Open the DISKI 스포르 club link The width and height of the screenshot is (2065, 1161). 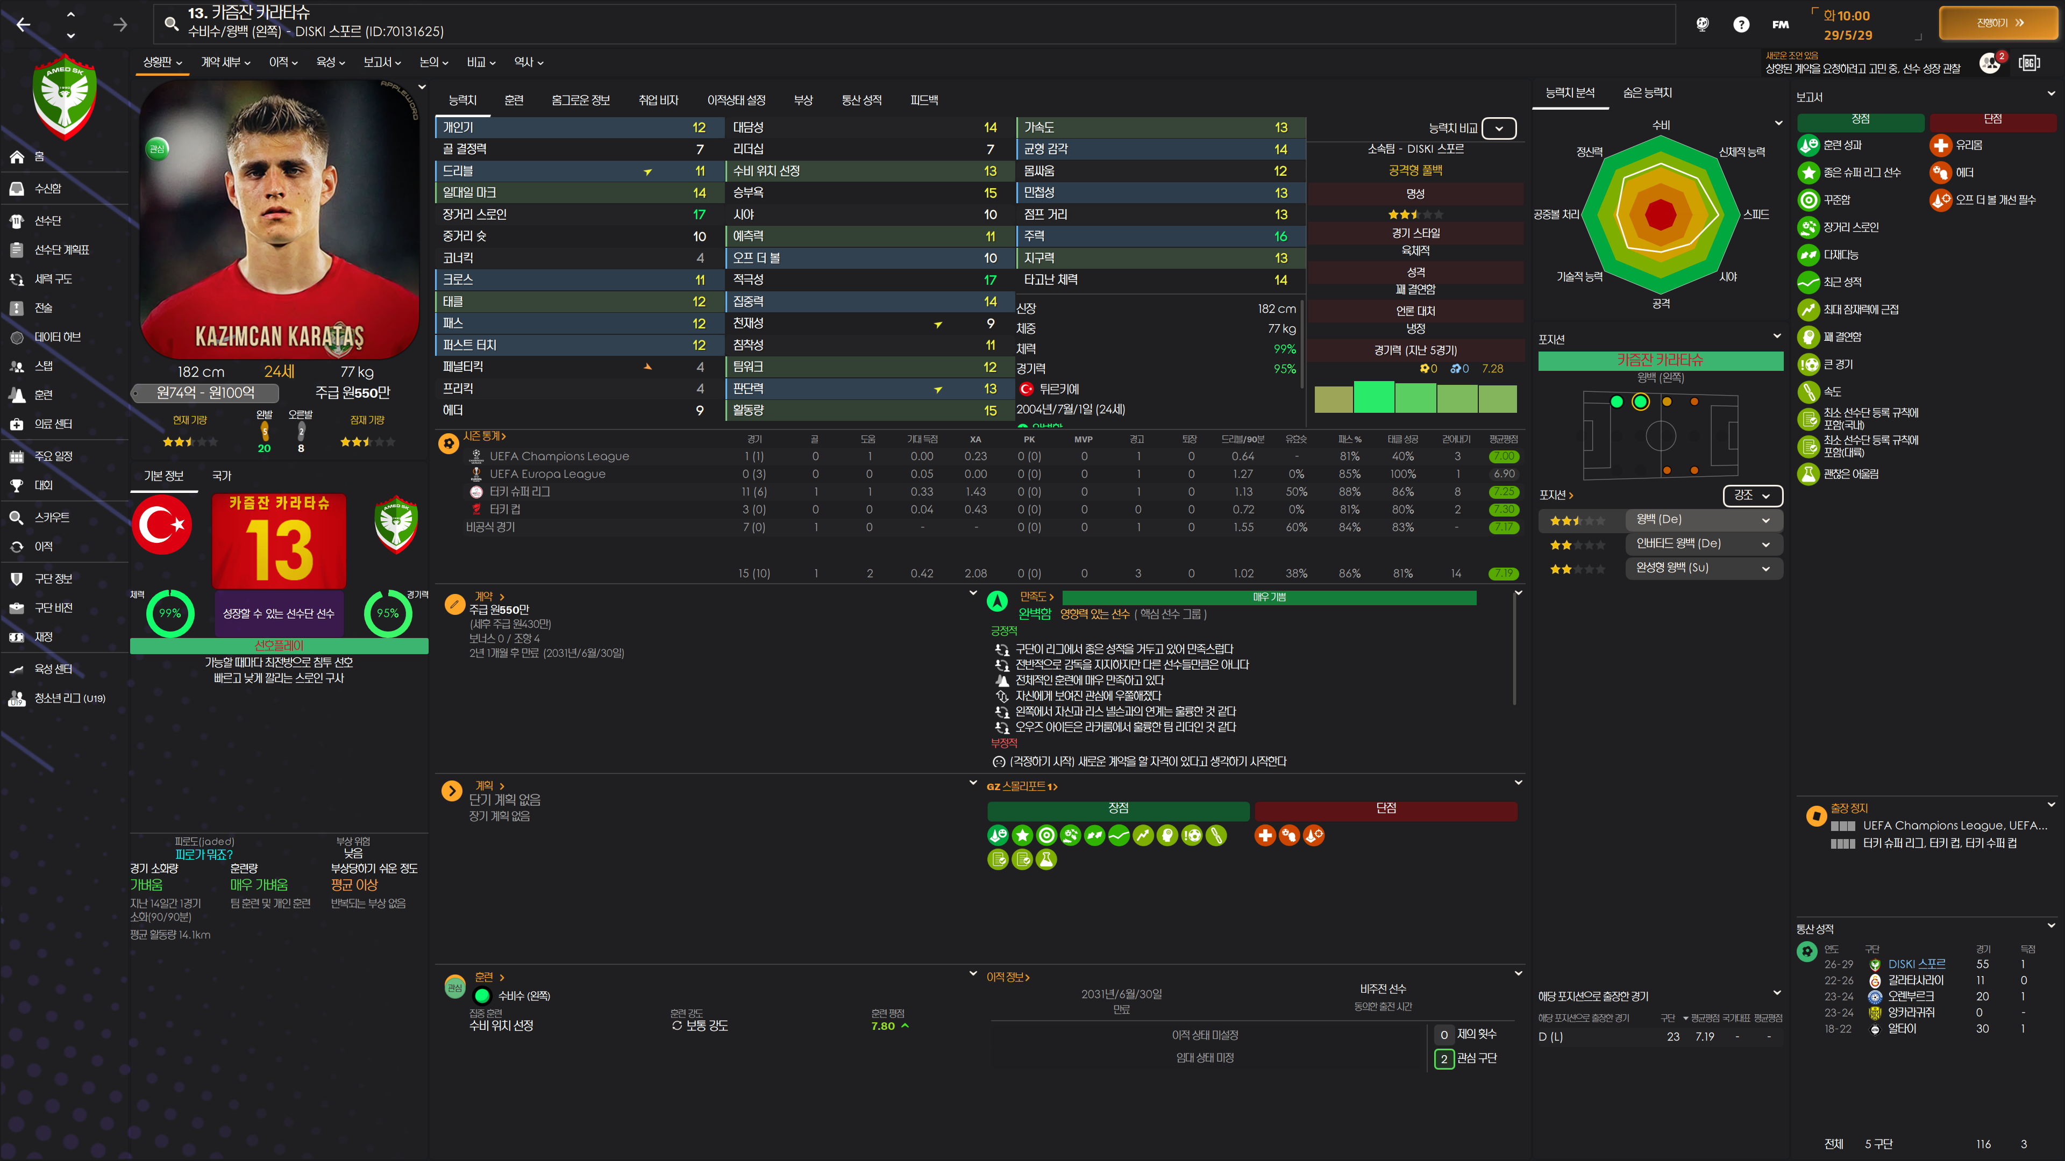(x=1916, y=964)
